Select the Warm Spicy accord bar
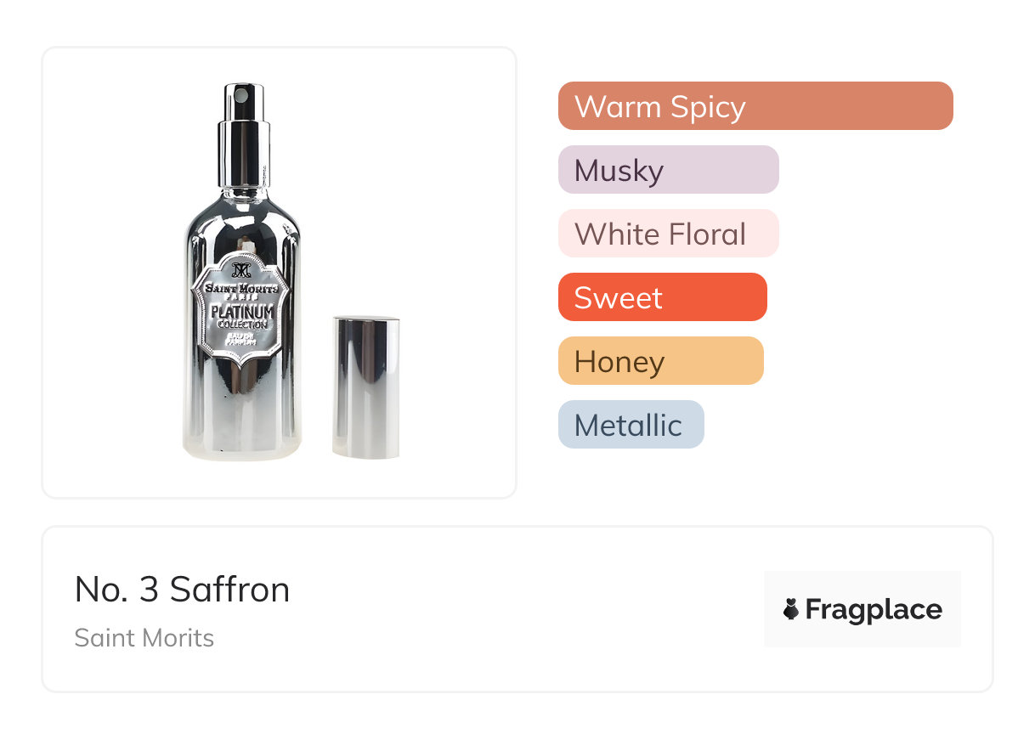The width and height of the screenshot is (1035, 734). pos(755,106)
